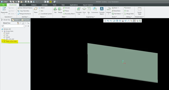Viewport: 169px width, 90px height.
Task: Click the plus button beside the search field
Action: tap(28, 26)
